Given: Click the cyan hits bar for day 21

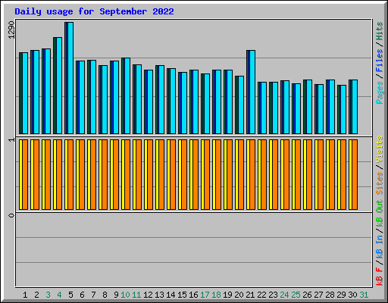Looking at the screenshot, I should click(x=252, y=92).
